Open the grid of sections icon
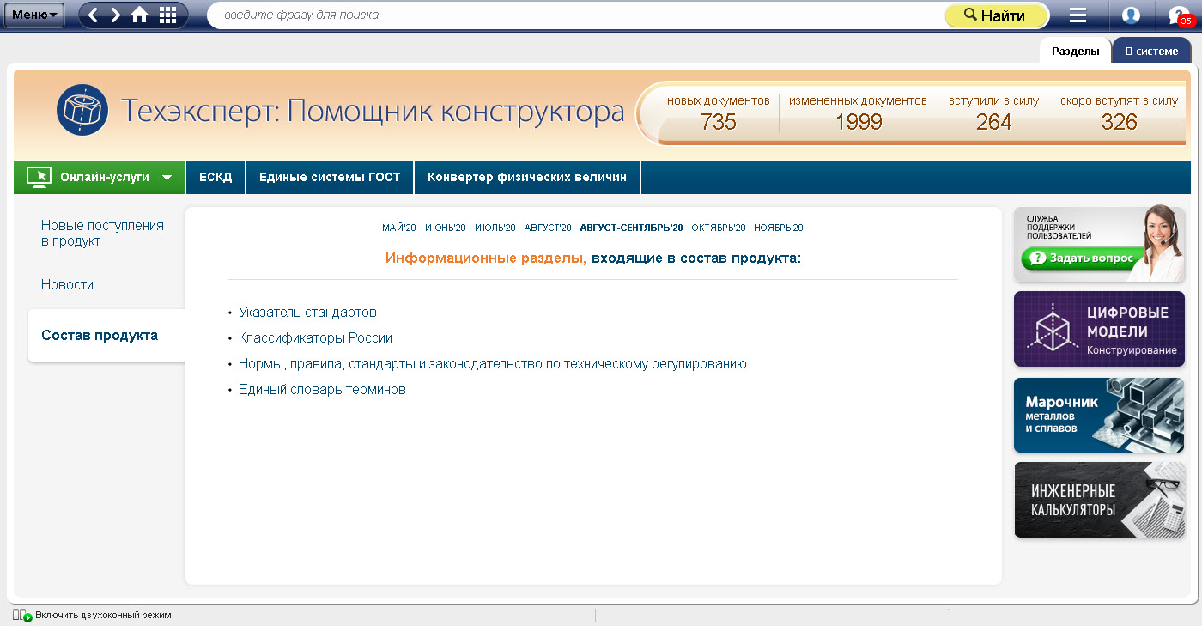Screen dimensions: 1202x626 (x=168, y=15)
